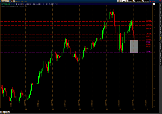Click the $1.392 price level label
The width and height of the screenshot is (162, 114).
pos(149,34)
